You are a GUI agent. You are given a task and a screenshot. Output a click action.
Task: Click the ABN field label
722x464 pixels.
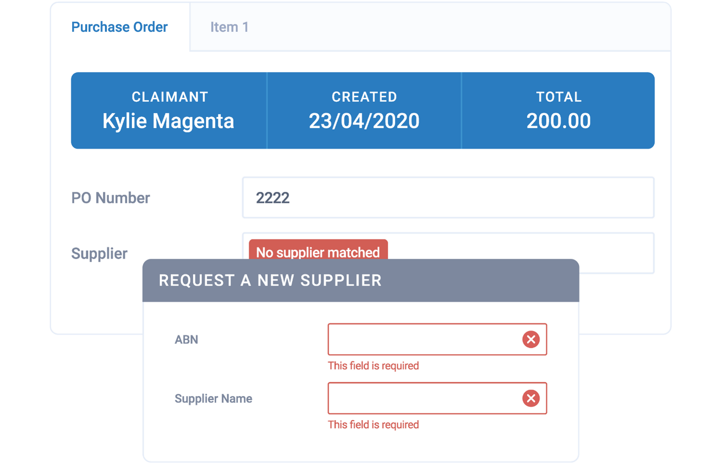186,340
